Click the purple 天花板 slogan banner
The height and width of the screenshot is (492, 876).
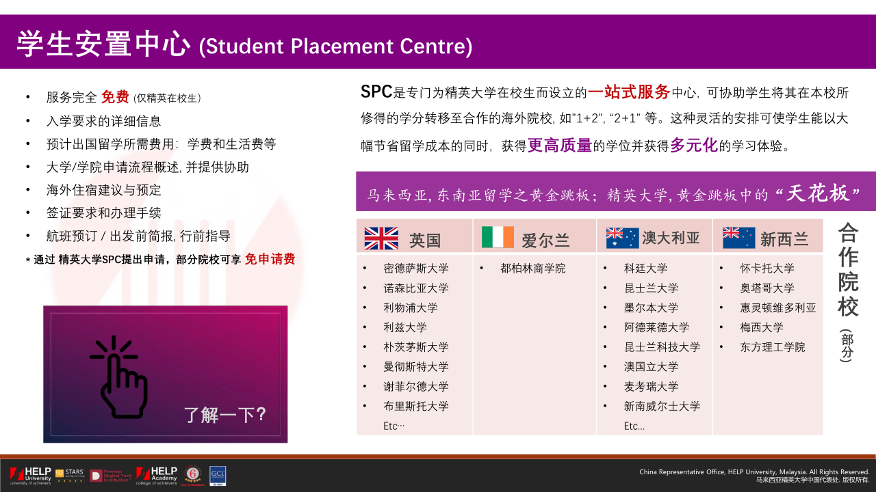pyautogui.click(x=616, y=194)
